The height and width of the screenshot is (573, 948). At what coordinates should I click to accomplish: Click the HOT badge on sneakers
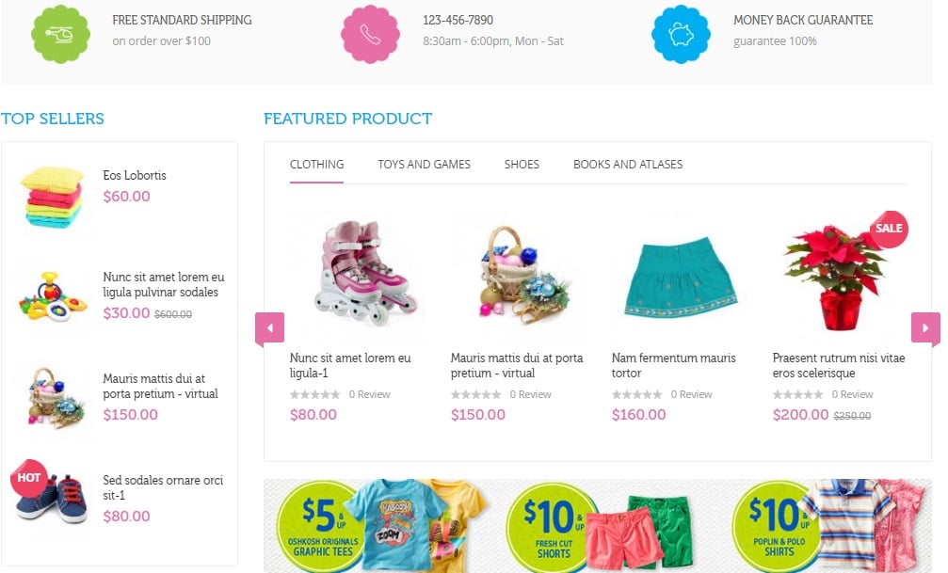click(28, 478)
